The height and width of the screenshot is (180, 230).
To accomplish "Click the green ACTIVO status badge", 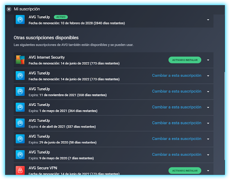I will (61, 17).
